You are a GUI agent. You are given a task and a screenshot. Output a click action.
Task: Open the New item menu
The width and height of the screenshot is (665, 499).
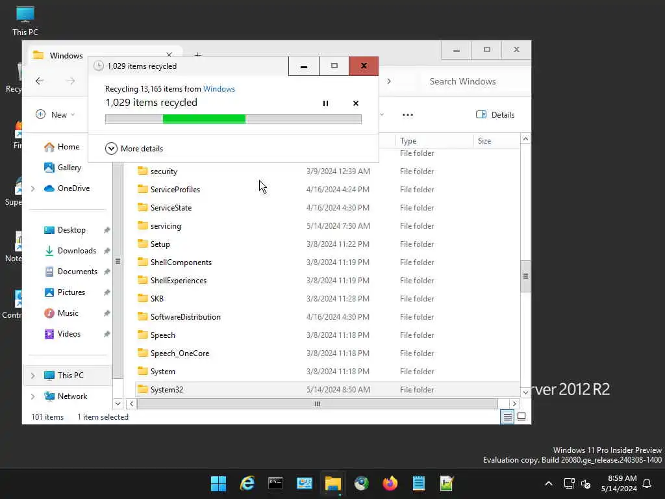55,114
